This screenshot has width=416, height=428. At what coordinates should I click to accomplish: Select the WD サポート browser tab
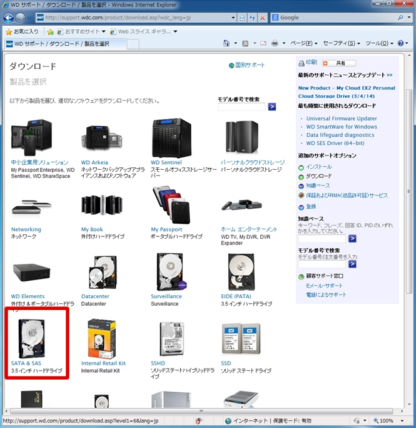pyautogui.click(x=66, y=44)
